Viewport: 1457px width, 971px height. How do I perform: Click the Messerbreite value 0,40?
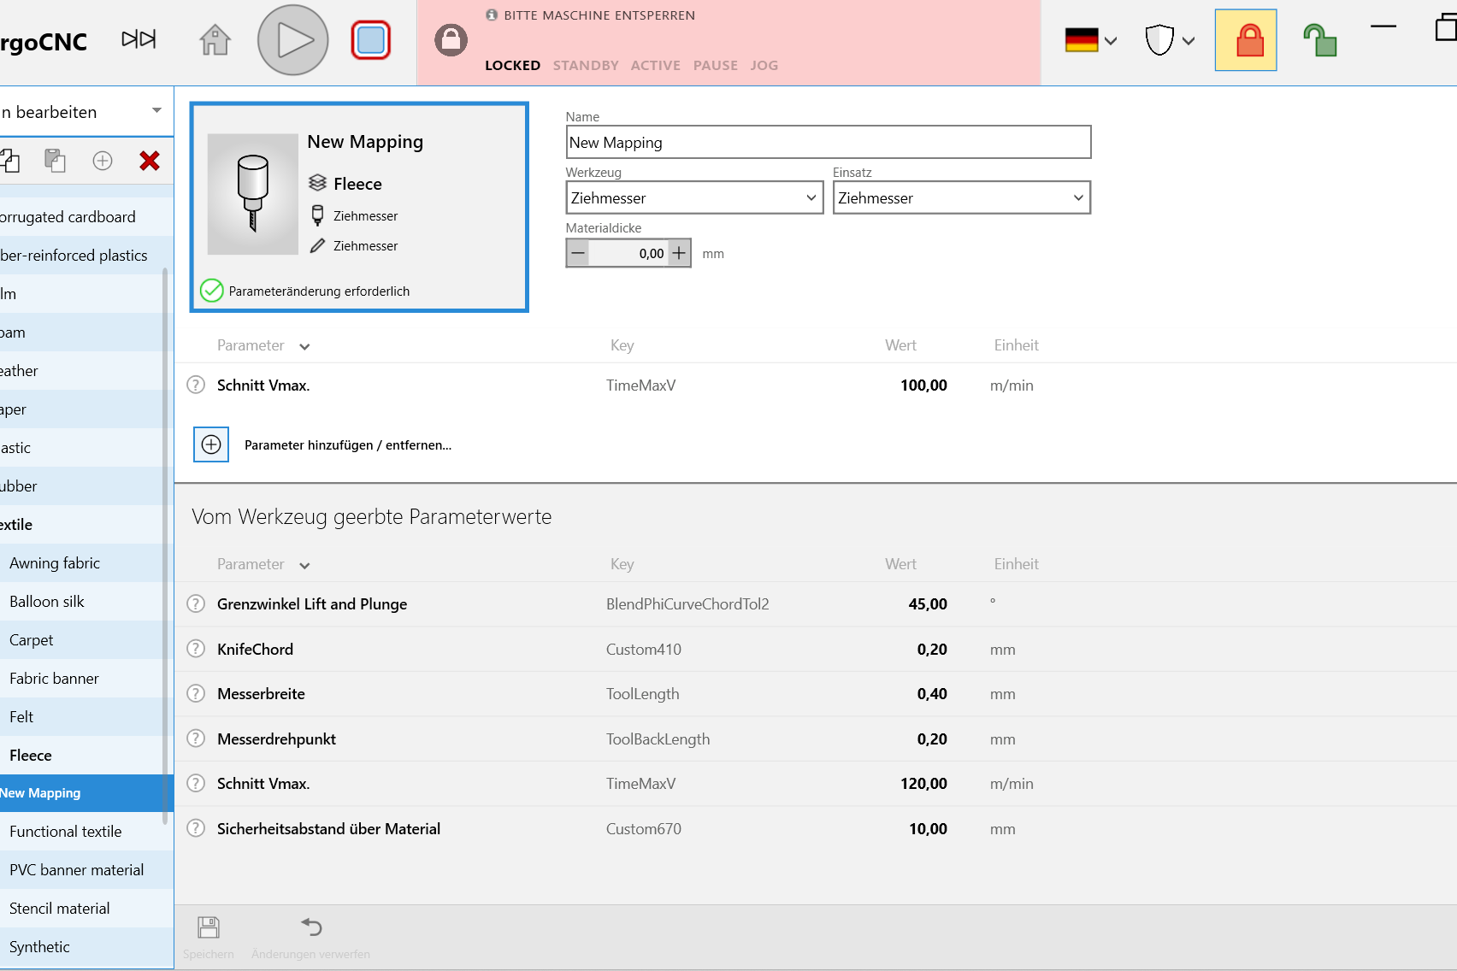(x=932, y=694)
